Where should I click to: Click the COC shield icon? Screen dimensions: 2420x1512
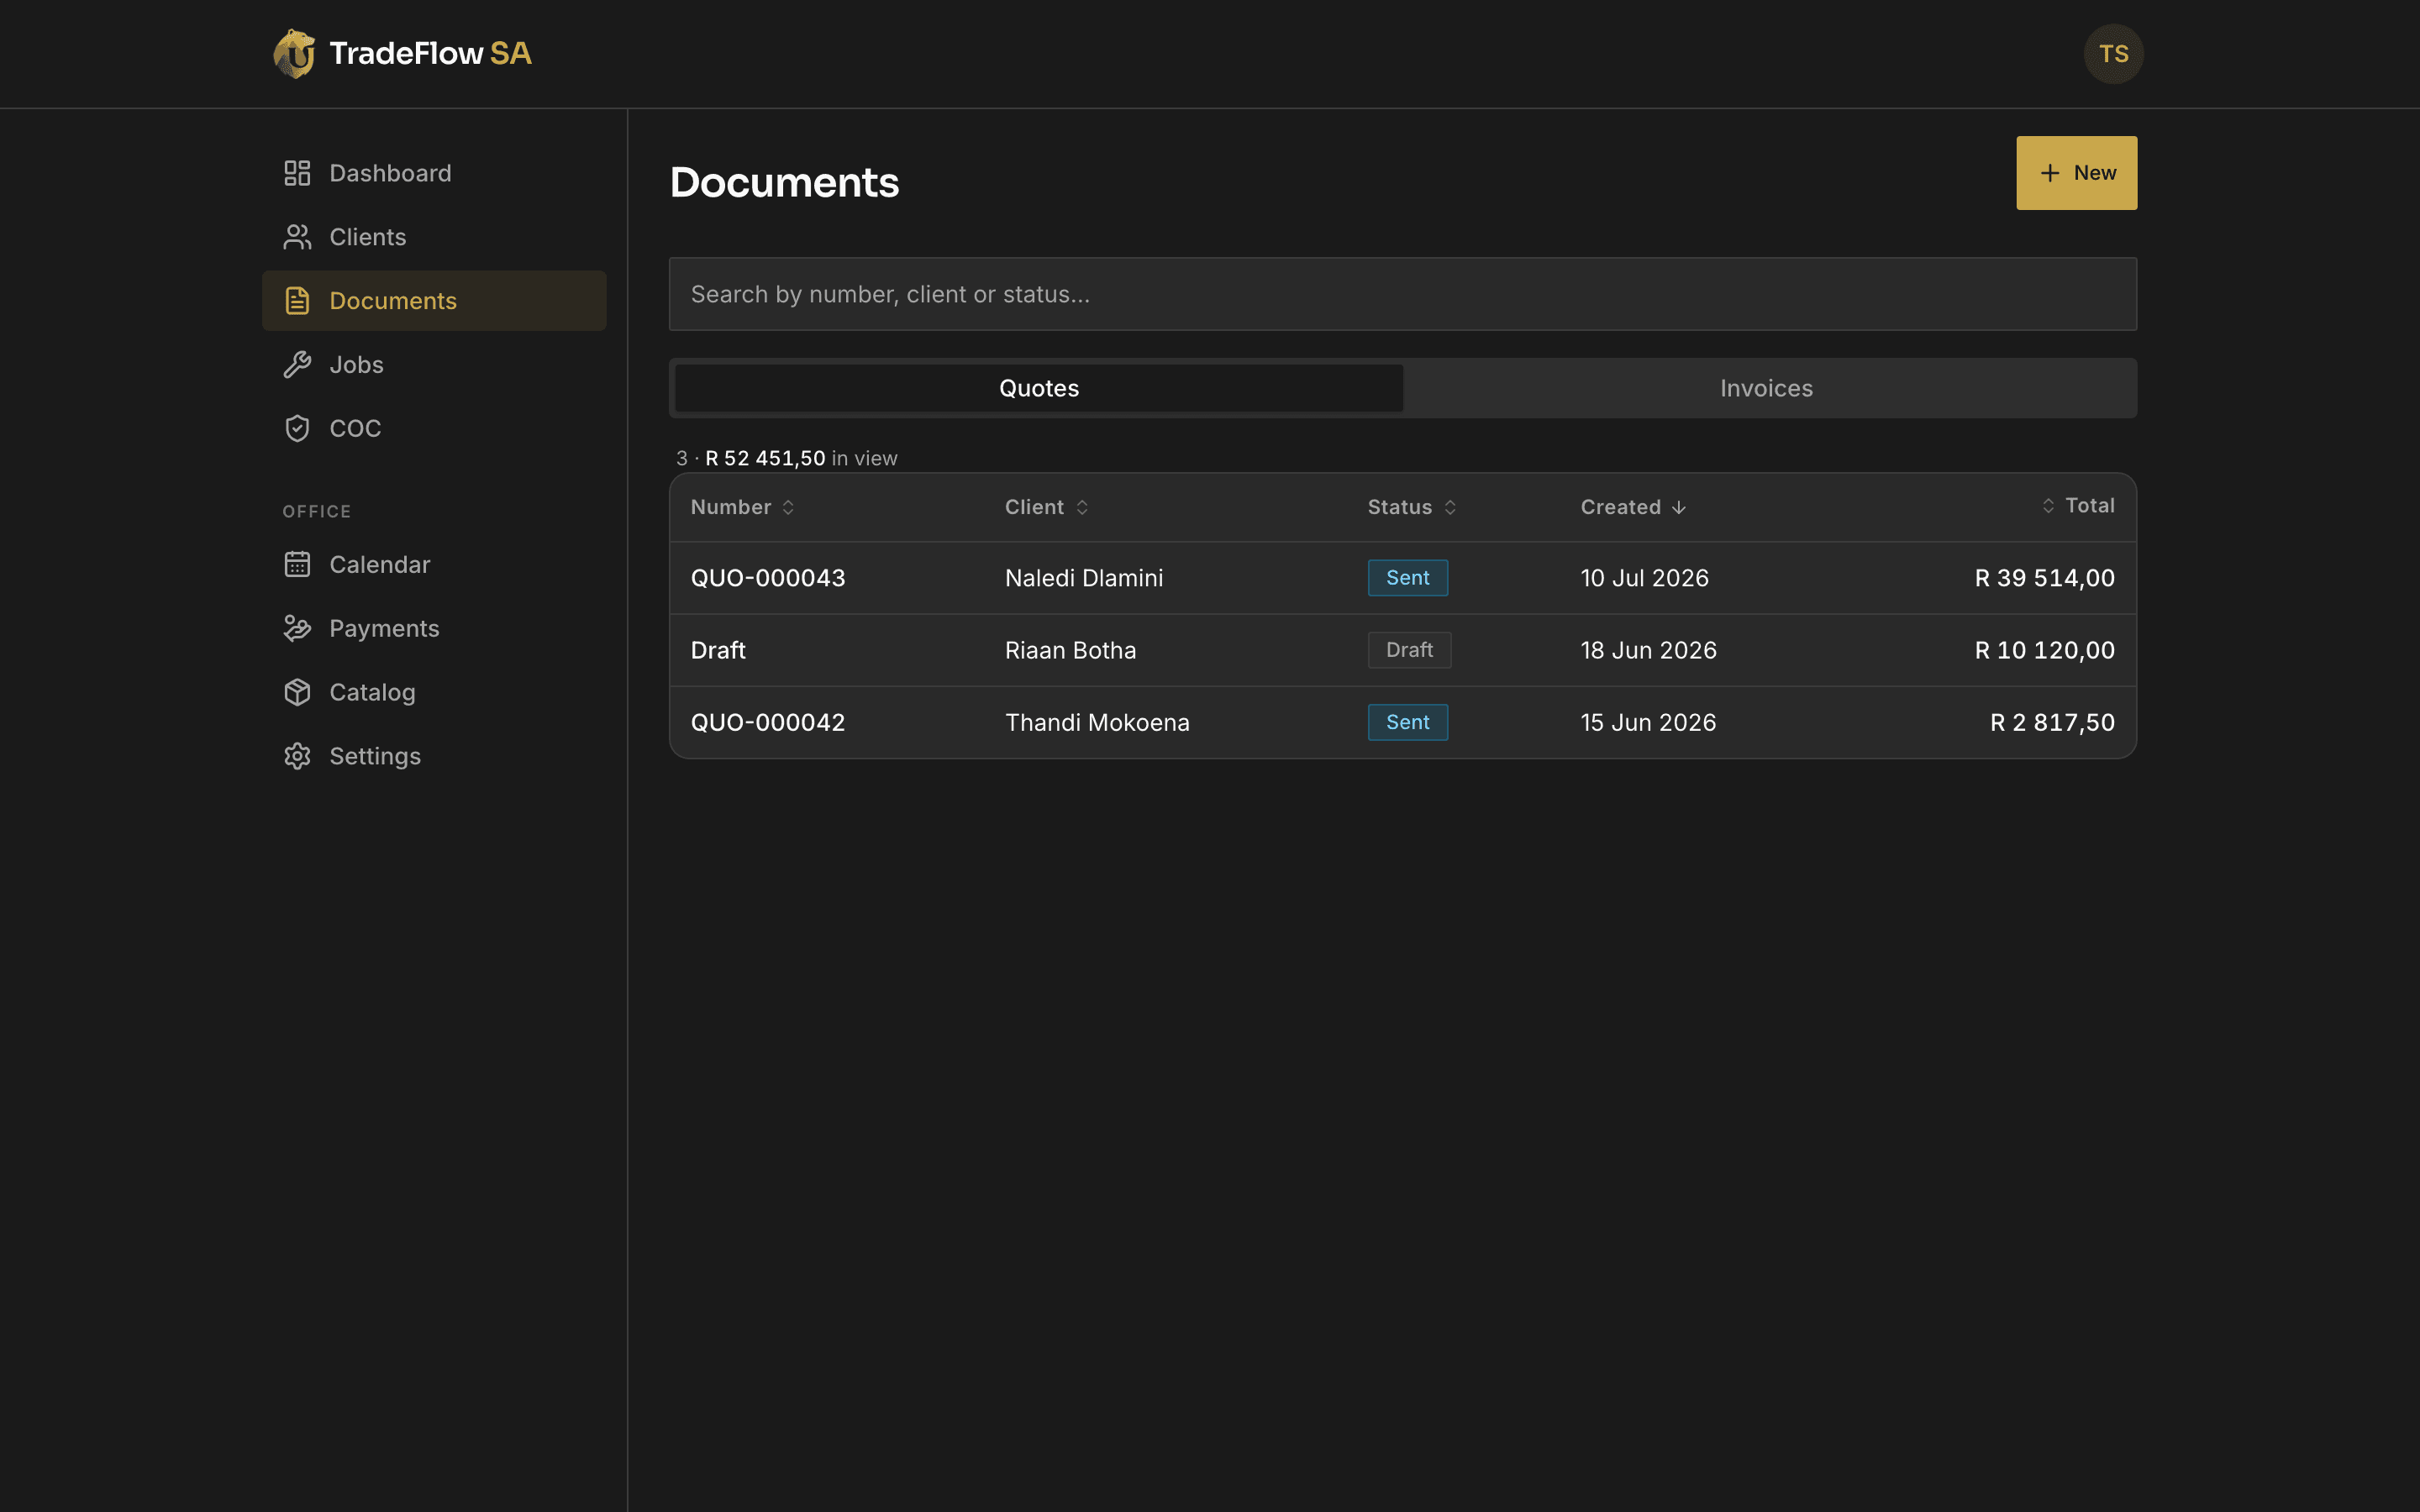297,428
